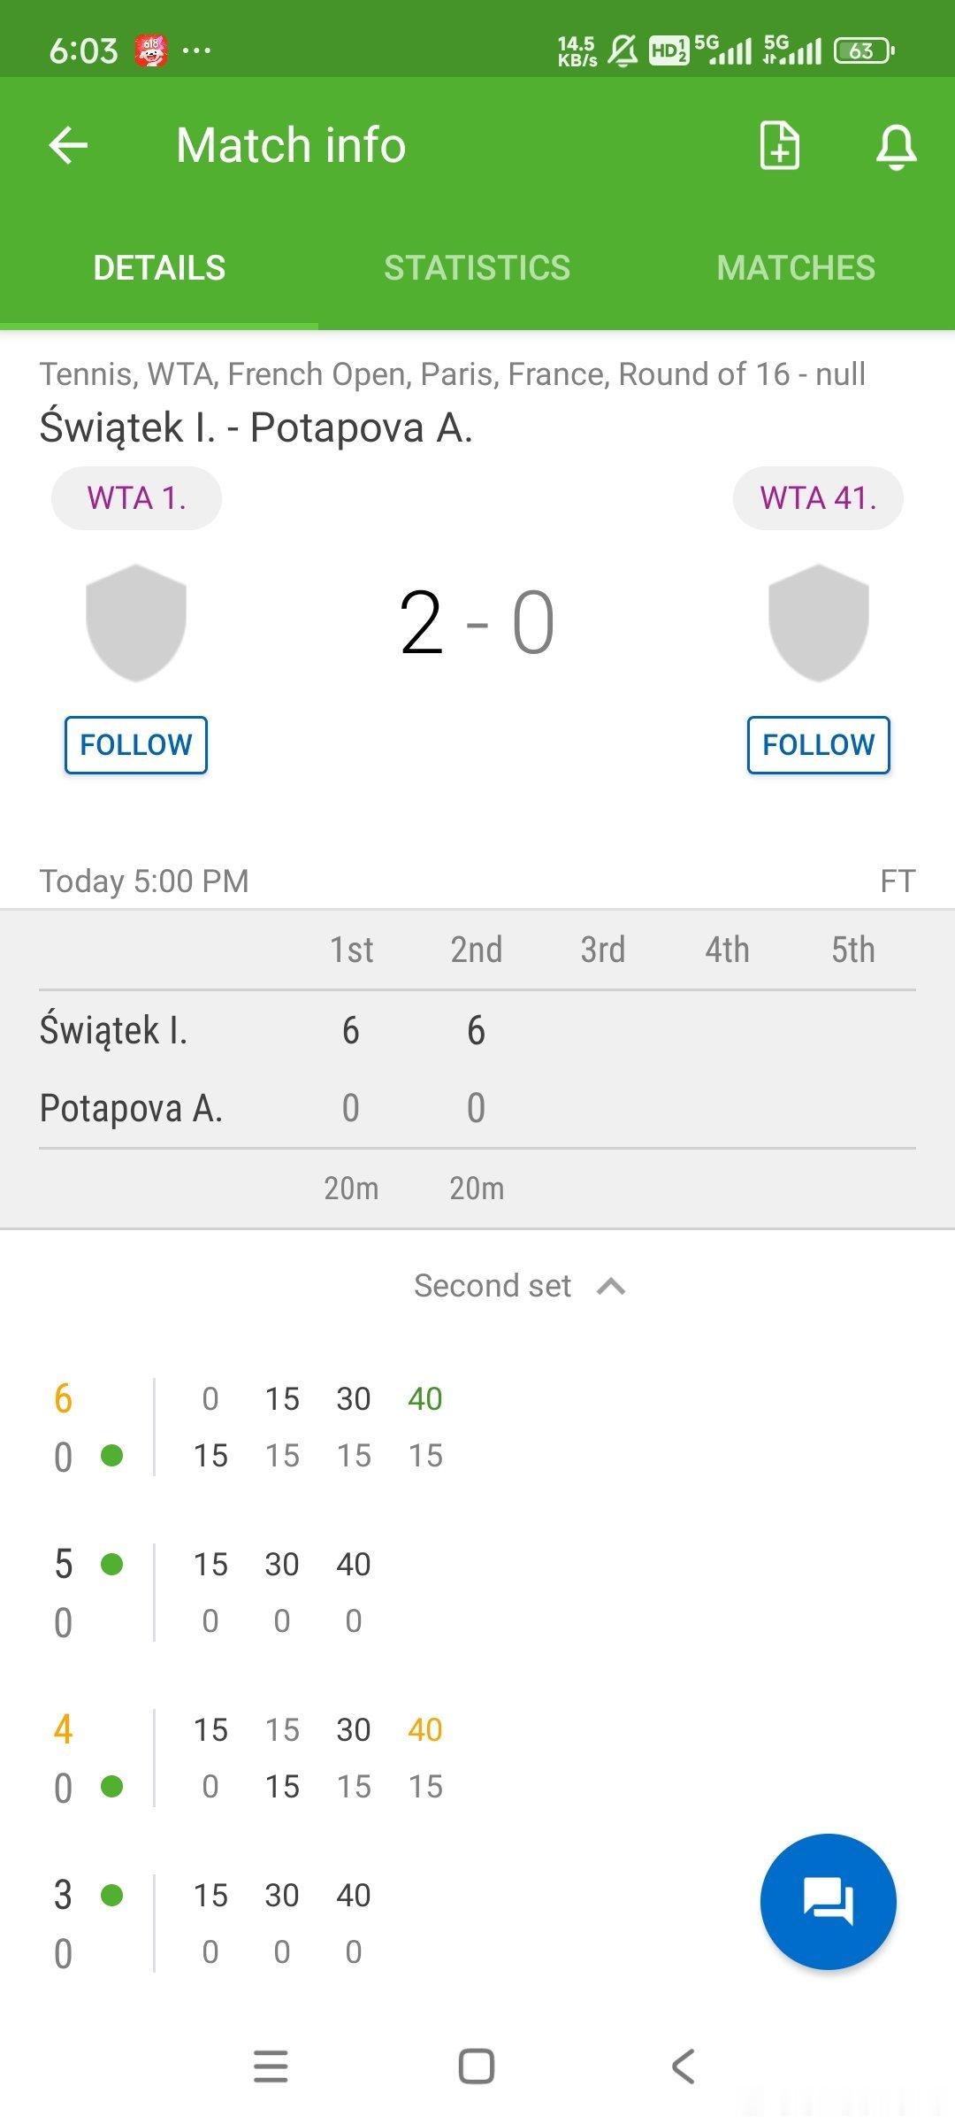Switch to the STATISTICS tab
955x2124 pixels.
pos(477,268)
